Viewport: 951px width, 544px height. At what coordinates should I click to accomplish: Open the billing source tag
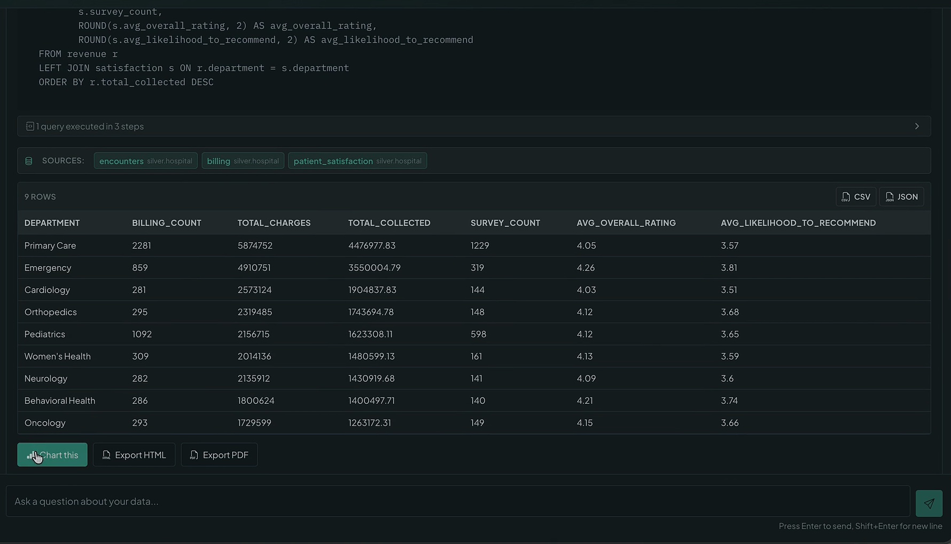tap(243, 161)
